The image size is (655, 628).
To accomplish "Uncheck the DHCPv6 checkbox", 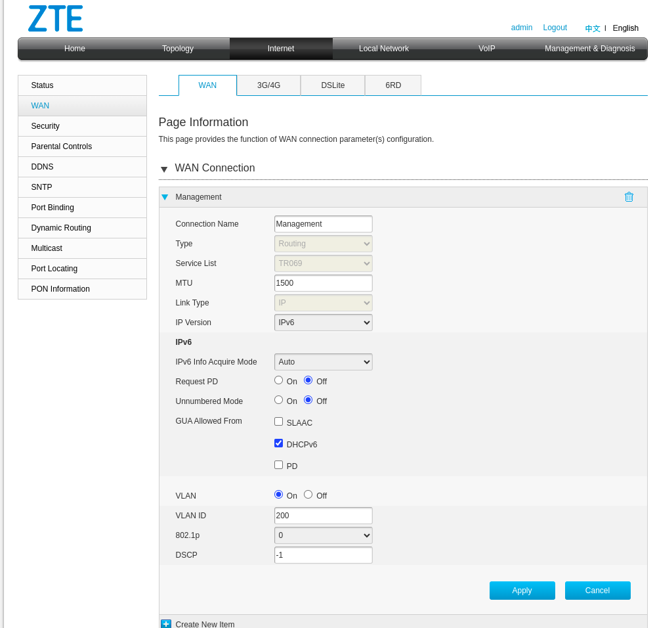I will pos(278,443).
